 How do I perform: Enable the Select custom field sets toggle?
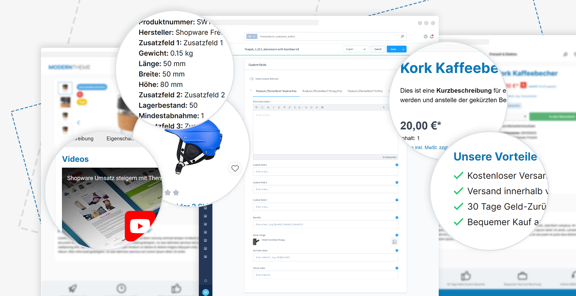[x=252, y=79]
